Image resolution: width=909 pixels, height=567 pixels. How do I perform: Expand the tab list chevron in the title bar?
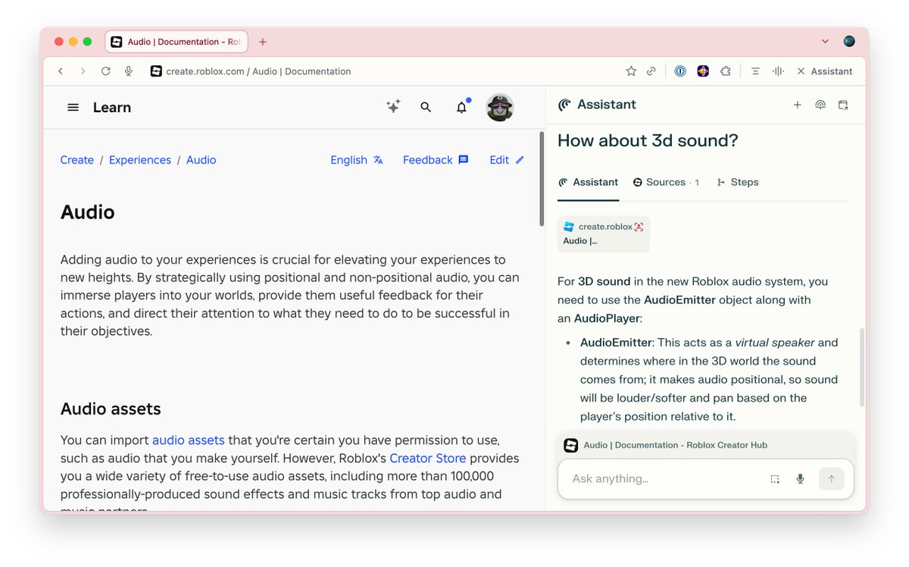point(825,42)
